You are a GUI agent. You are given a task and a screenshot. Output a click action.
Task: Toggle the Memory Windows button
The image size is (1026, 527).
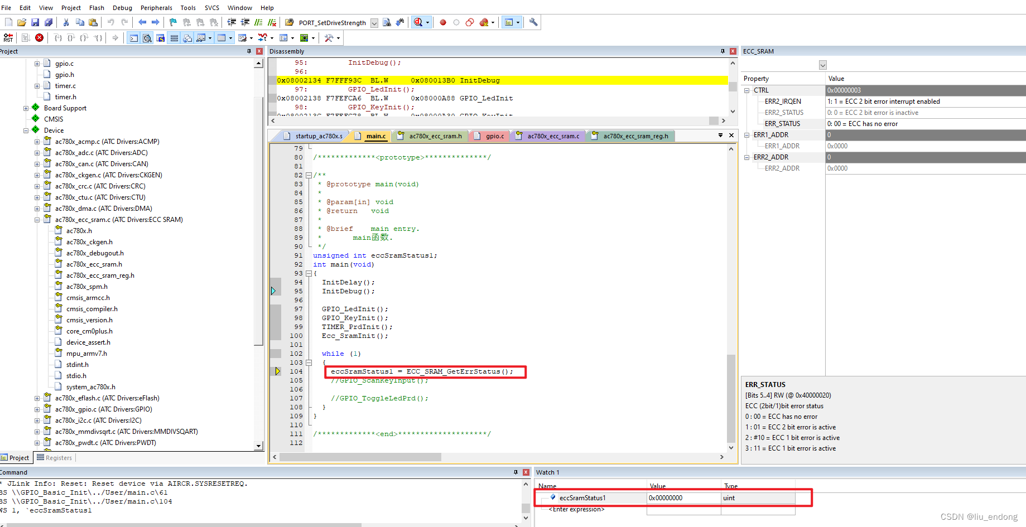221,38
